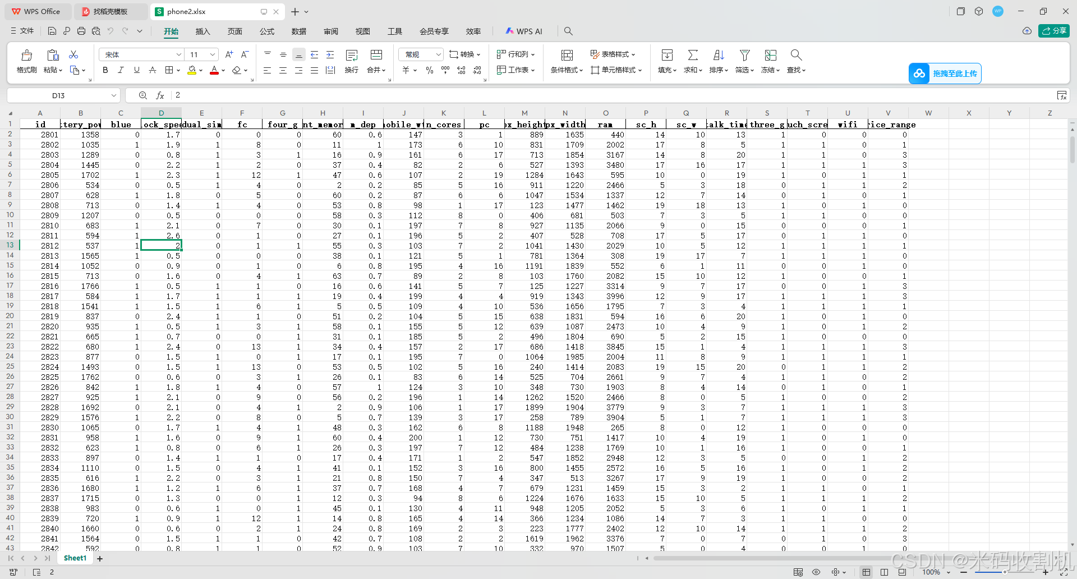The image size is (1077, 579).
Task: Click the Undo arrow icon
Action: pos(111,31)
